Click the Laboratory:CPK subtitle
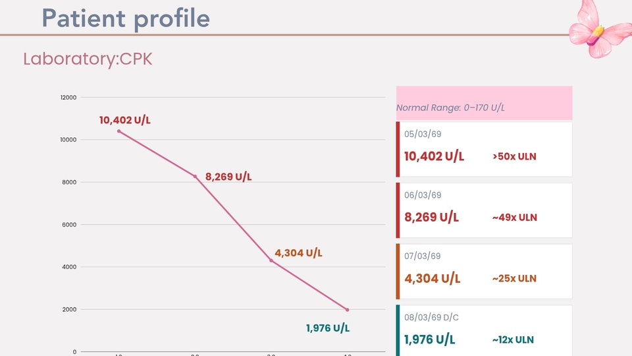 (88, 59)
